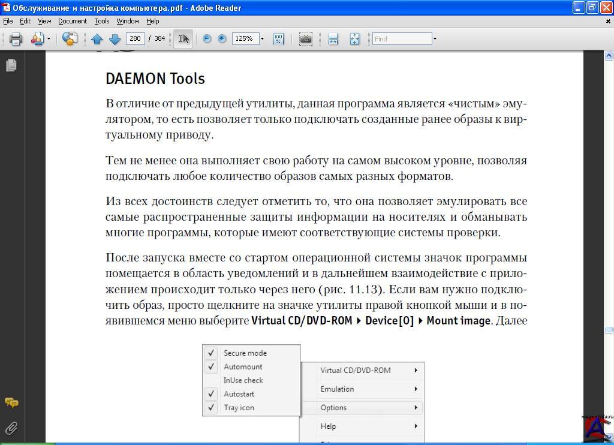Click the Print icon in toolbar
Image resolution: width=614 pixels, height=445 pixels.
tap(16, 39)
